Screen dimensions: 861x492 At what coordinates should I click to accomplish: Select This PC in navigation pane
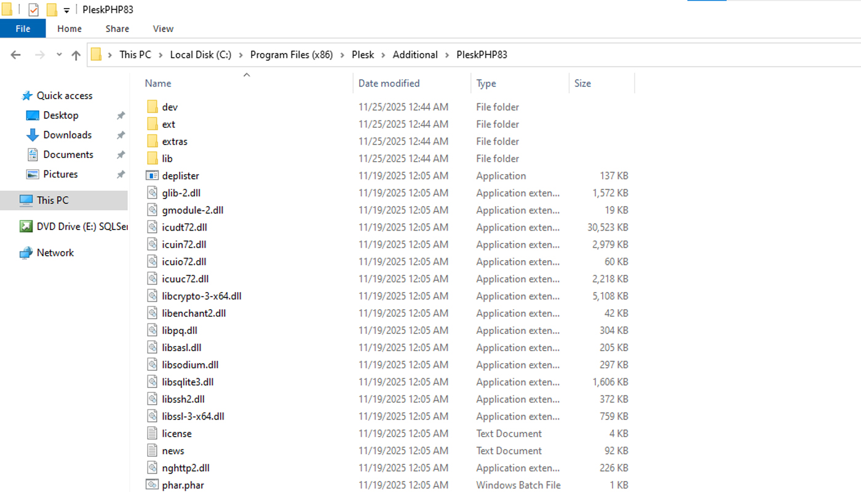click(x=52, y=200)
